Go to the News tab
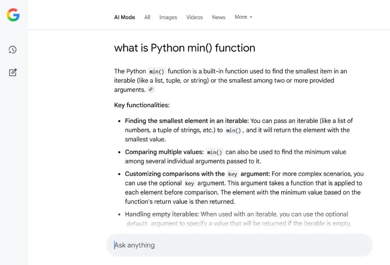 click(218, 17)
